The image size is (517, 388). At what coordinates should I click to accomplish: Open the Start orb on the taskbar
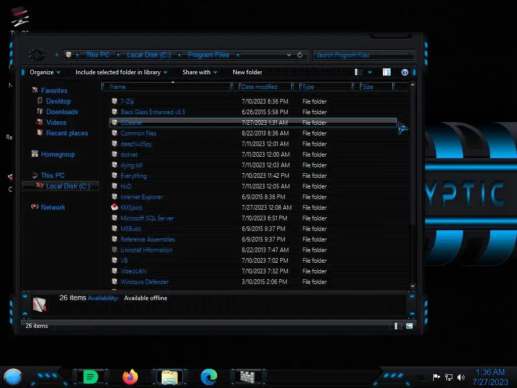[13, 377]
